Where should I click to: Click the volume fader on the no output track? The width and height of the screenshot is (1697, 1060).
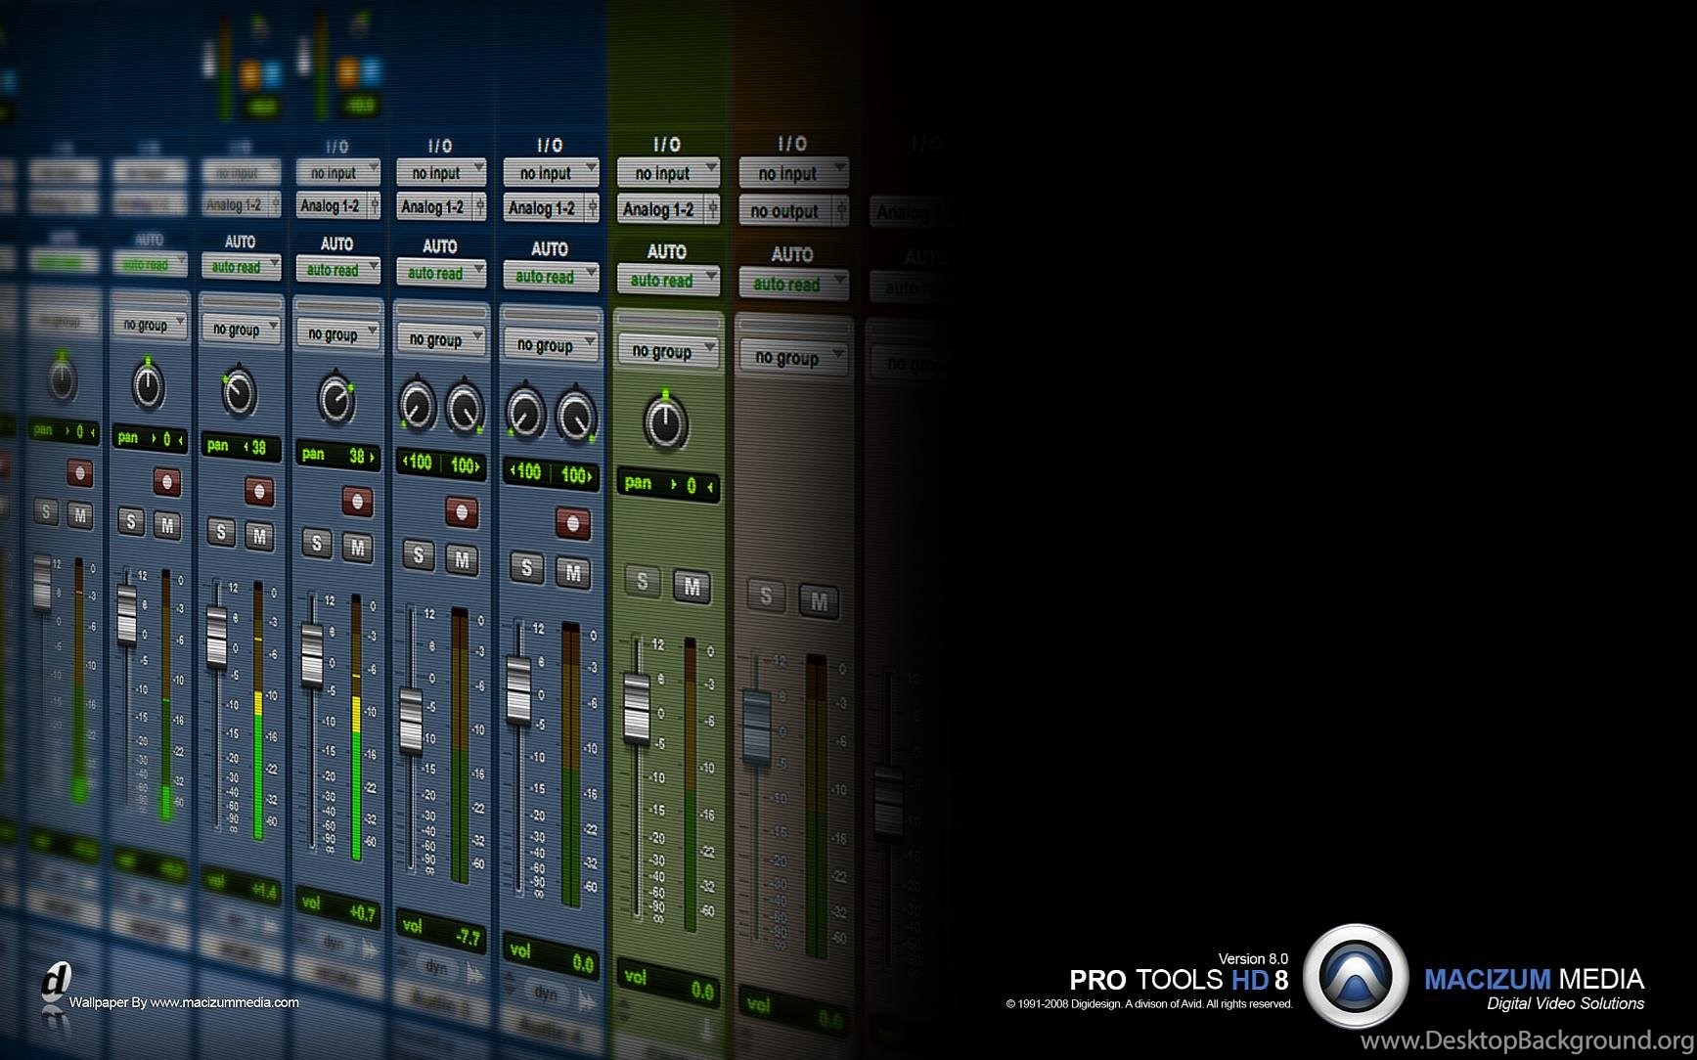(757, 728)
